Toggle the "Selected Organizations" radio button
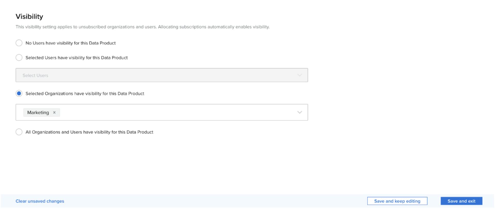 (19, 93)
